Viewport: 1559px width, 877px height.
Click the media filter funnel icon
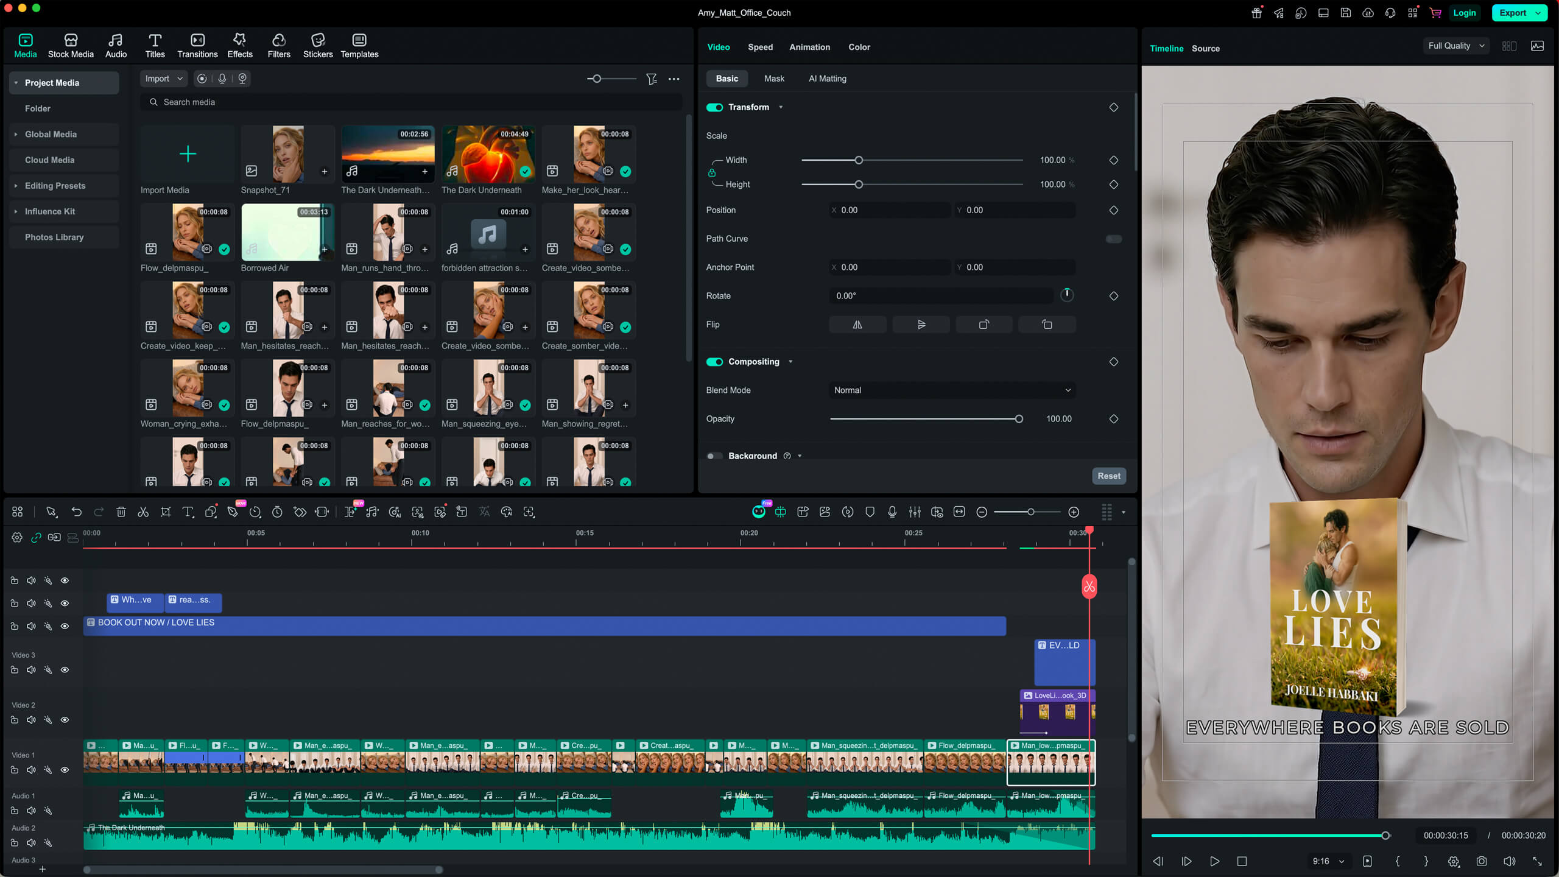click(652, 79)
